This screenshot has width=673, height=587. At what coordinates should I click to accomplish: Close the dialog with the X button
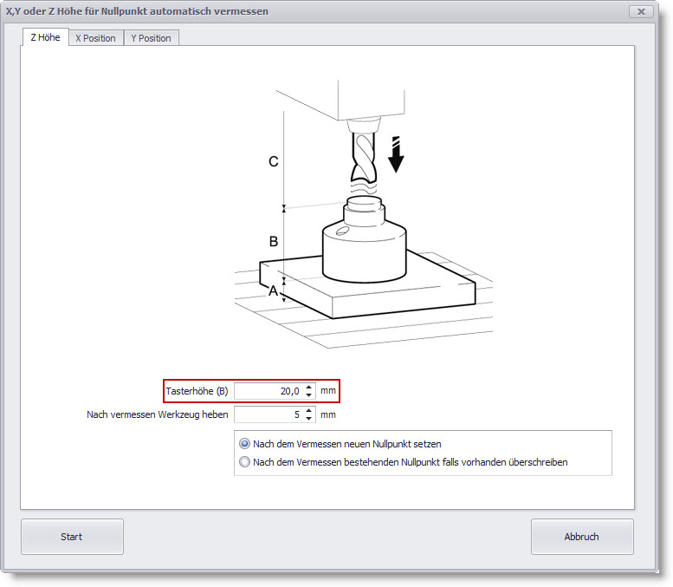[x=640, y=11]
